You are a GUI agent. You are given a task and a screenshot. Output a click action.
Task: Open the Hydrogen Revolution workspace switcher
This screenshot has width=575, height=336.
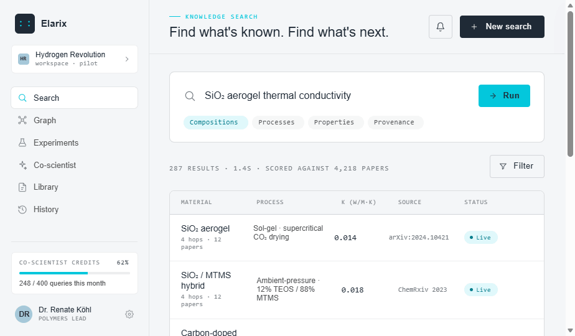(75, 59)
